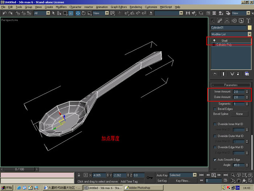
Task: Open Select by Name list icon
Action: pyautogui.click(x=59, y=13)
